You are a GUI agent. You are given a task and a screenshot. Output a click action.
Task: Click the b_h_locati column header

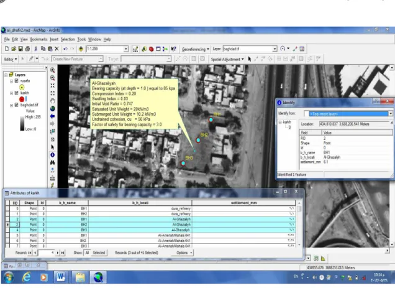[x=140, y=203]
